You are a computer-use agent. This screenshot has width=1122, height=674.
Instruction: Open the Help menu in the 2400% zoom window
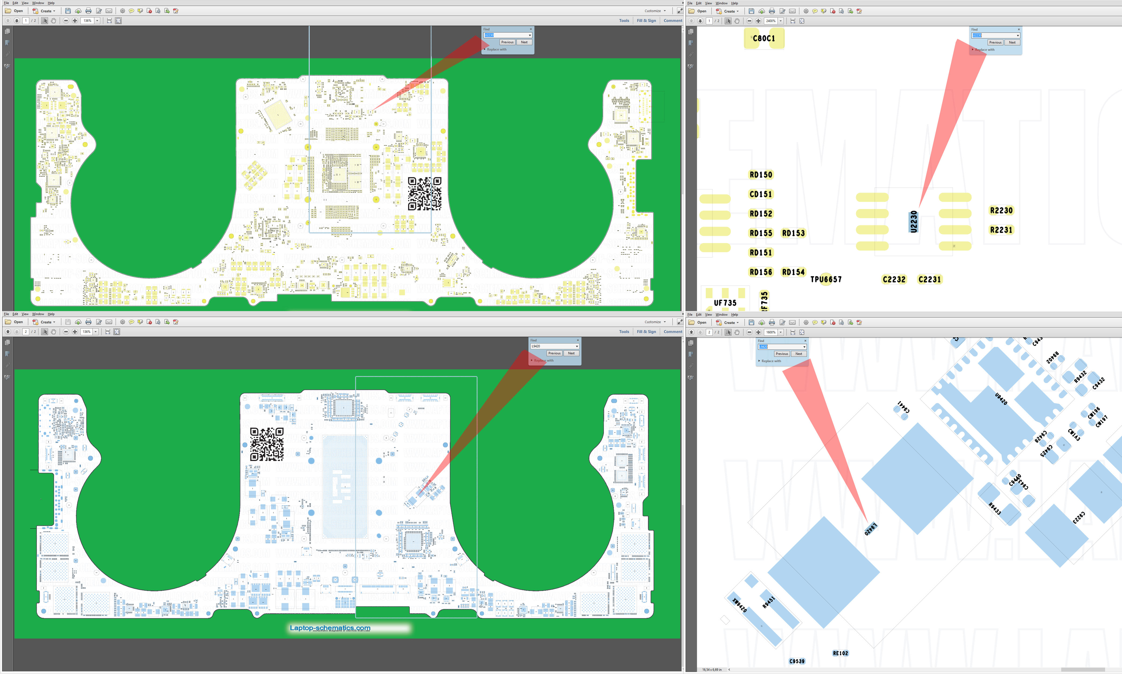click(735, 3)
